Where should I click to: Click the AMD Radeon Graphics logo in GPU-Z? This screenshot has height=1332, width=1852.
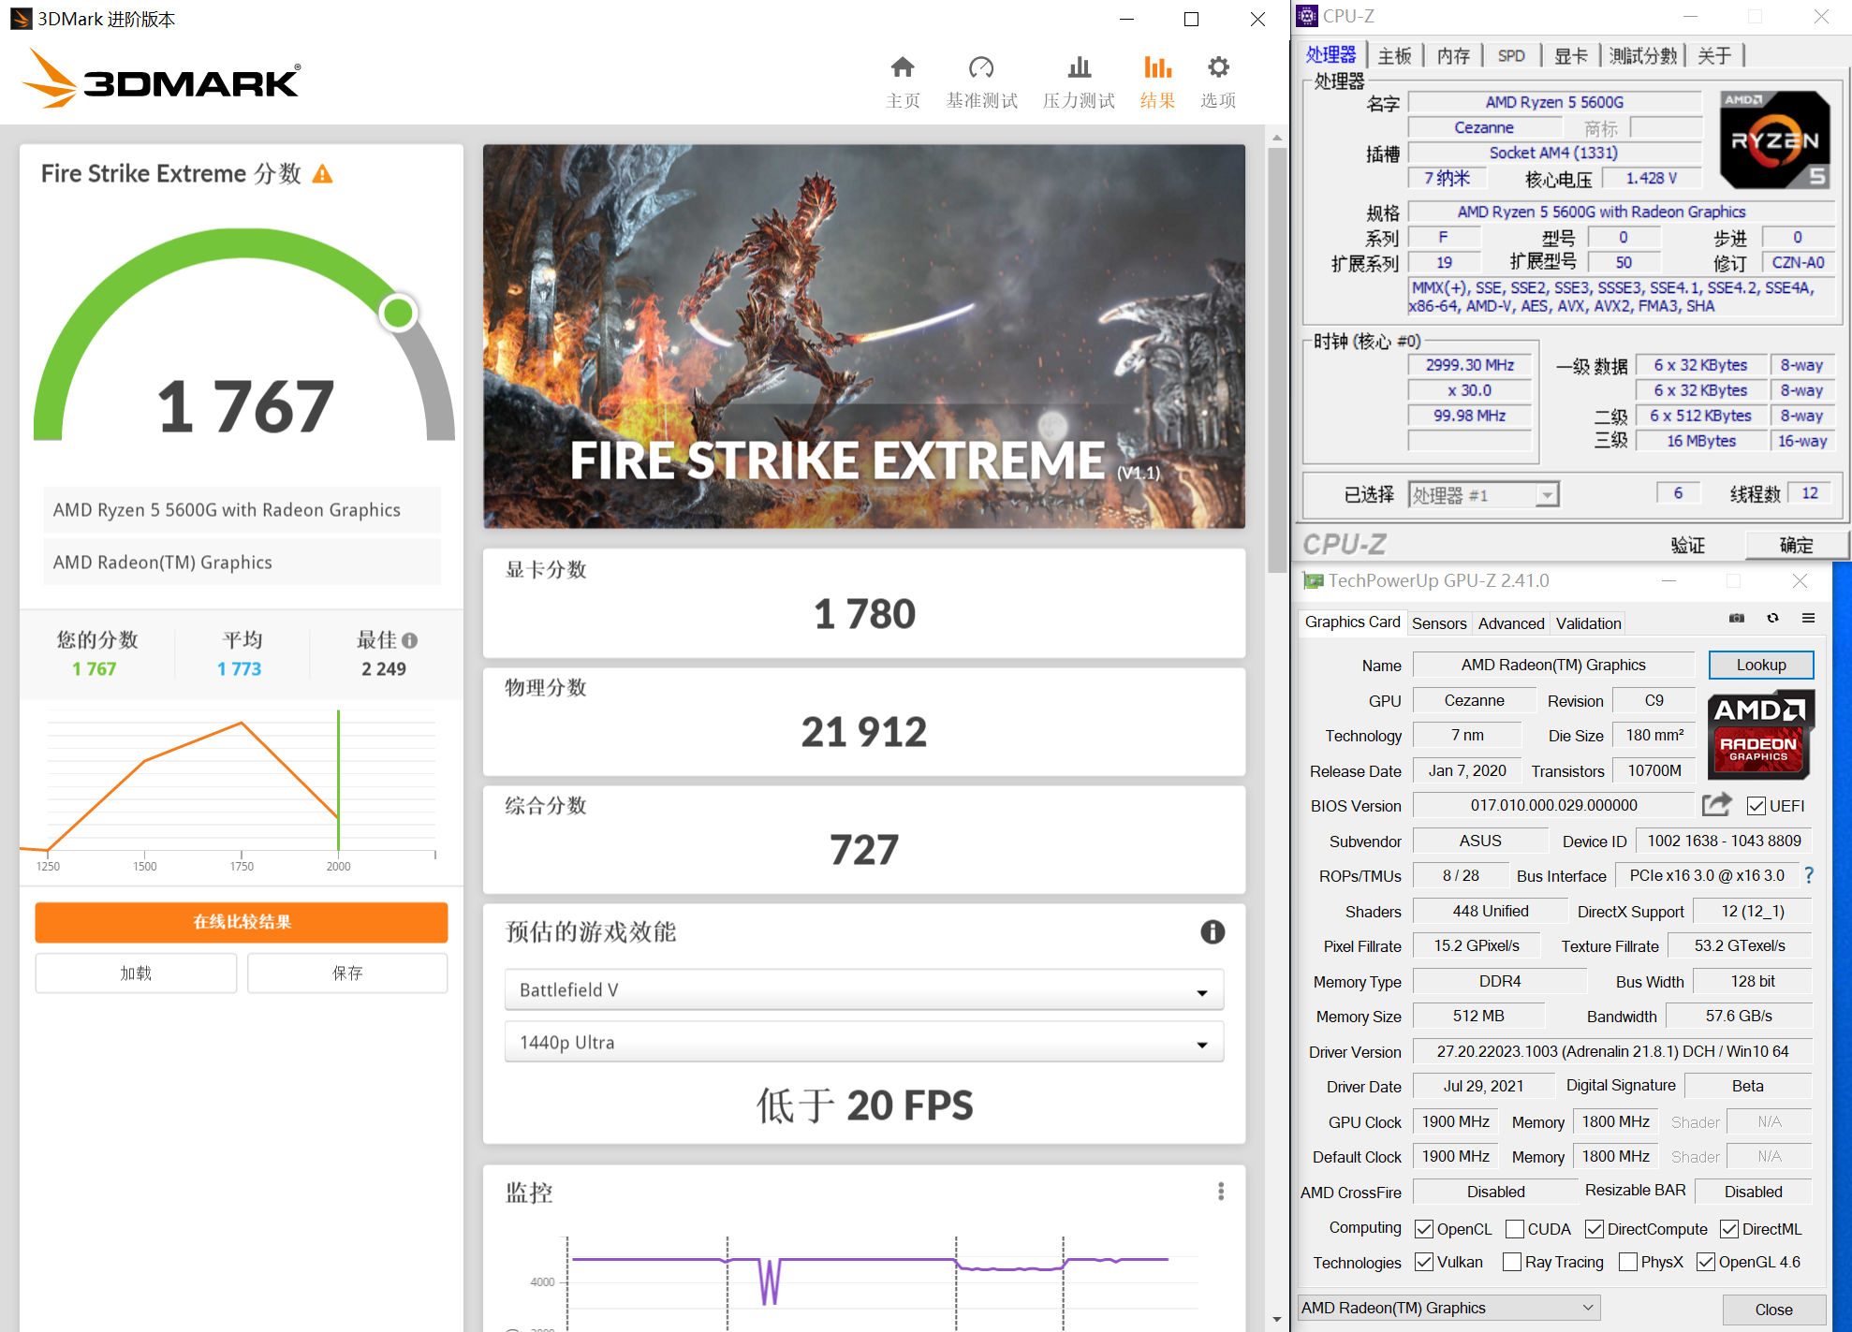click(1760, 735)
